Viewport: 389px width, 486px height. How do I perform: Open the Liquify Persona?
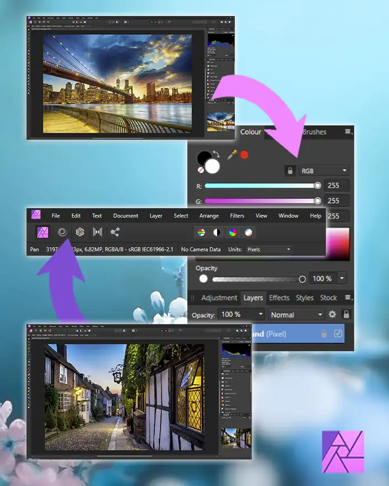click(x=62, y=233)
